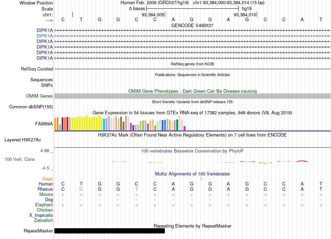Screen dimensions: 331x239
Task: Click the FAM69A expression track label
Action: [x=44, y=124]
